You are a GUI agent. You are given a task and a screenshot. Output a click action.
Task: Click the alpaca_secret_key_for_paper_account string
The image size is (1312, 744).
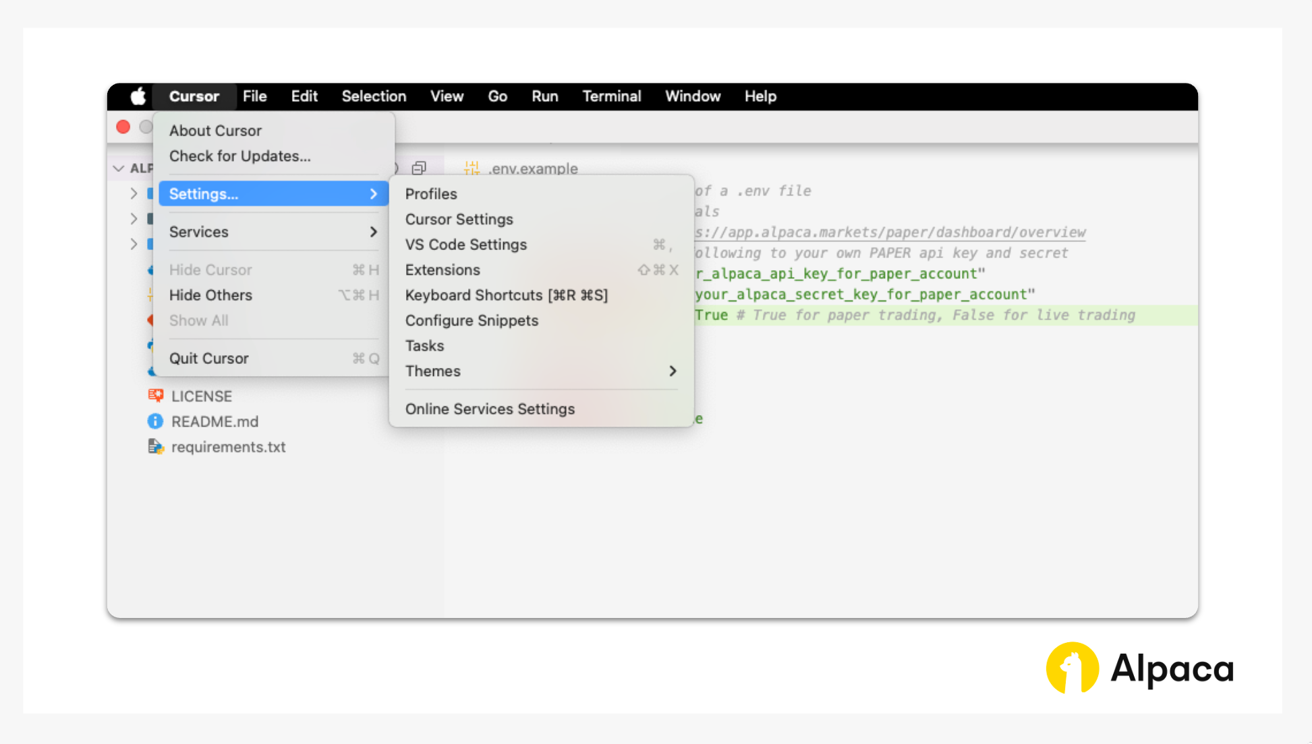[865, 294]
